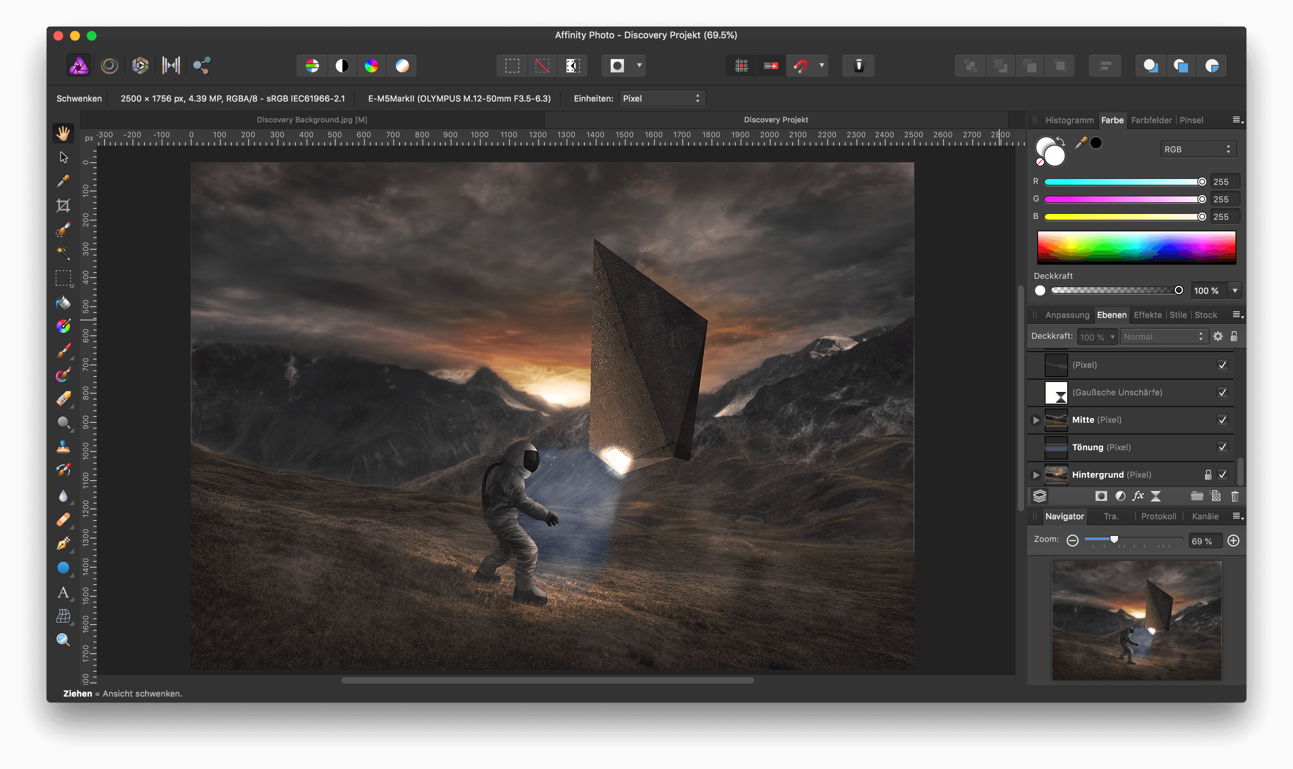Select the Crop tool
Viewport: 1293px width, 769px height.
[x=63, y=206]
